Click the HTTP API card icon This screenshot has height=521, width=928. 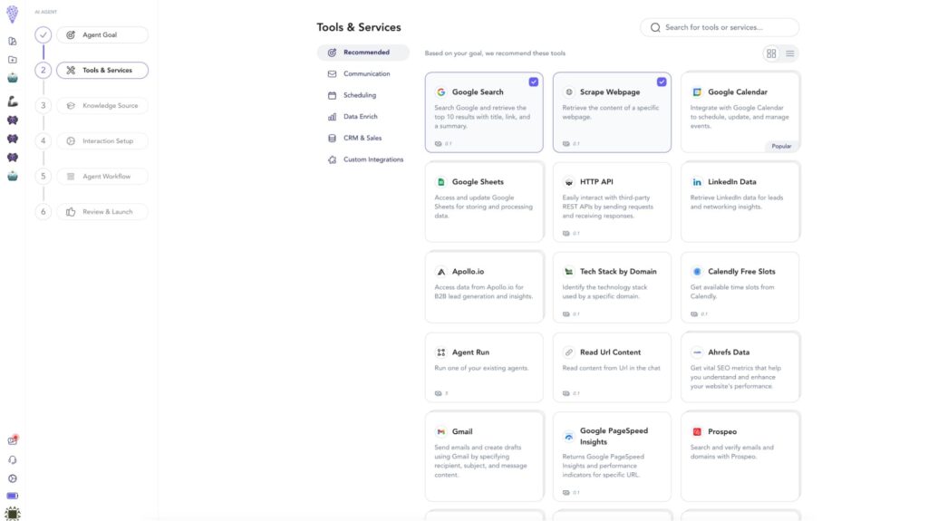tap(569, 182)
